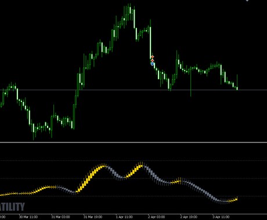Select the blue circle marker below the diamonds
This screenshot has width=267, height=220.
coord(152,64)
